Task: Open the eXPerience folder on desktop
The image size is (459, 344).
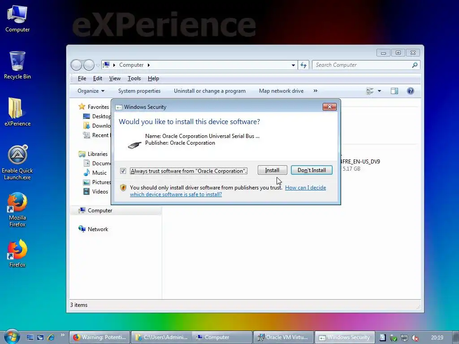Action: tap(17, 112)
